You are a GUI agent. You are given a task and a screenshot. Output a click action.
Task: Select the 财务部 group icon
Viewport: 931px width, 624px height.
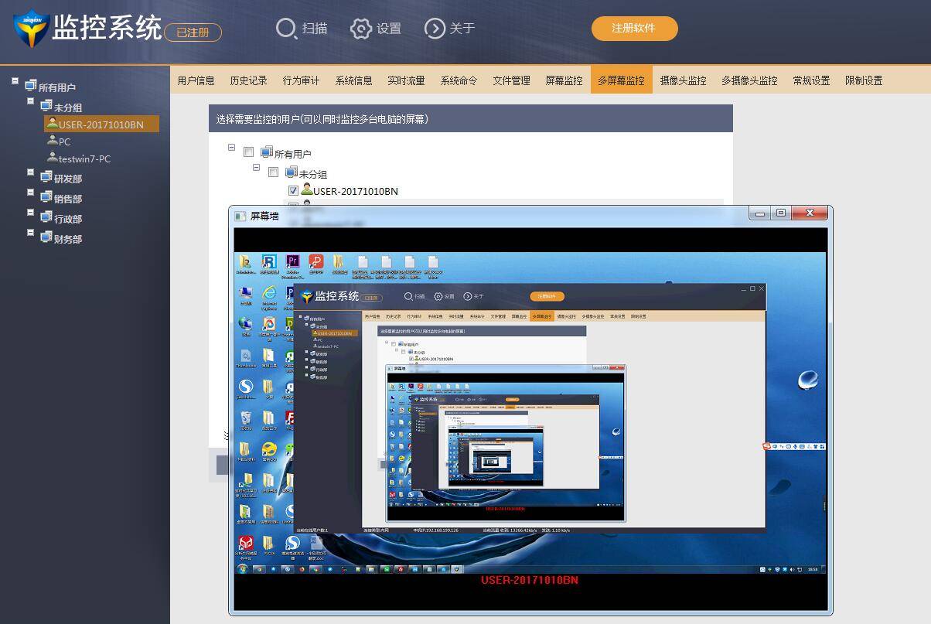(46, 237)
